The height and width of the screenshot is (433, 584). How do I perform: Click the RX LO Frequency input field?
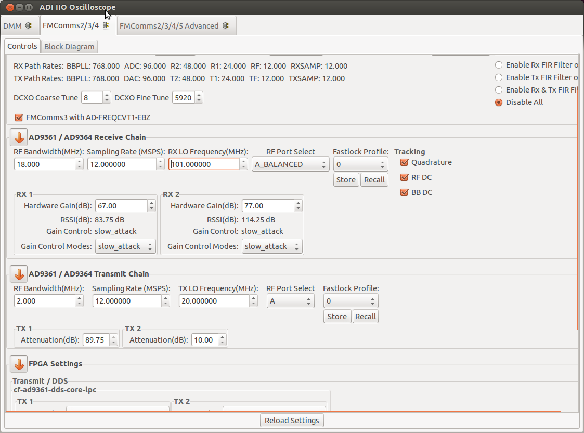pos(204,164)
